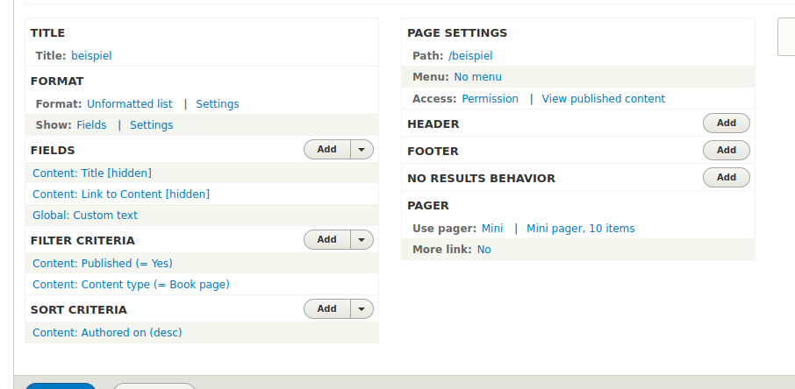795x389 pixels.
Task: Expand the Filter Criteria Add dropdown arrow
Action: coord(362,239)
